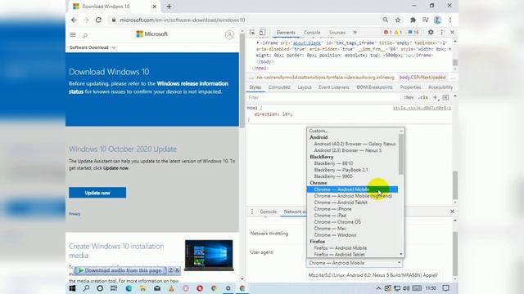Switch to top Console tab

point(312,33)
